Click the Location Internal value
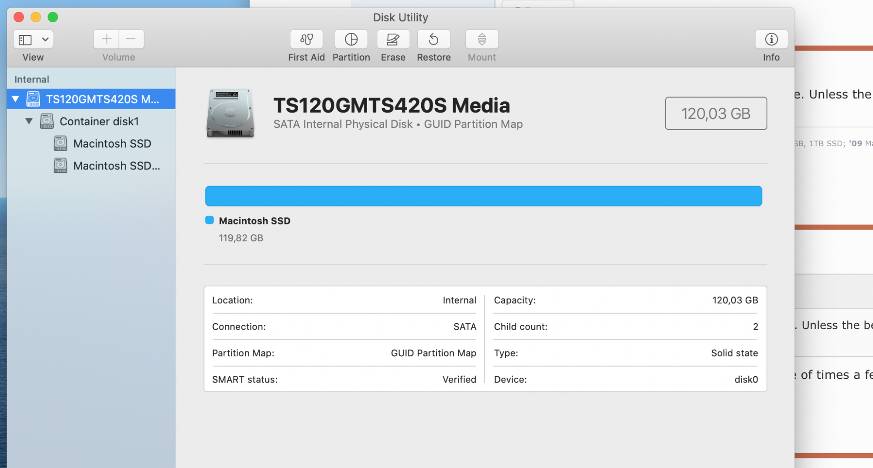The width and height of the screenshot is (873, 468). 459,300
